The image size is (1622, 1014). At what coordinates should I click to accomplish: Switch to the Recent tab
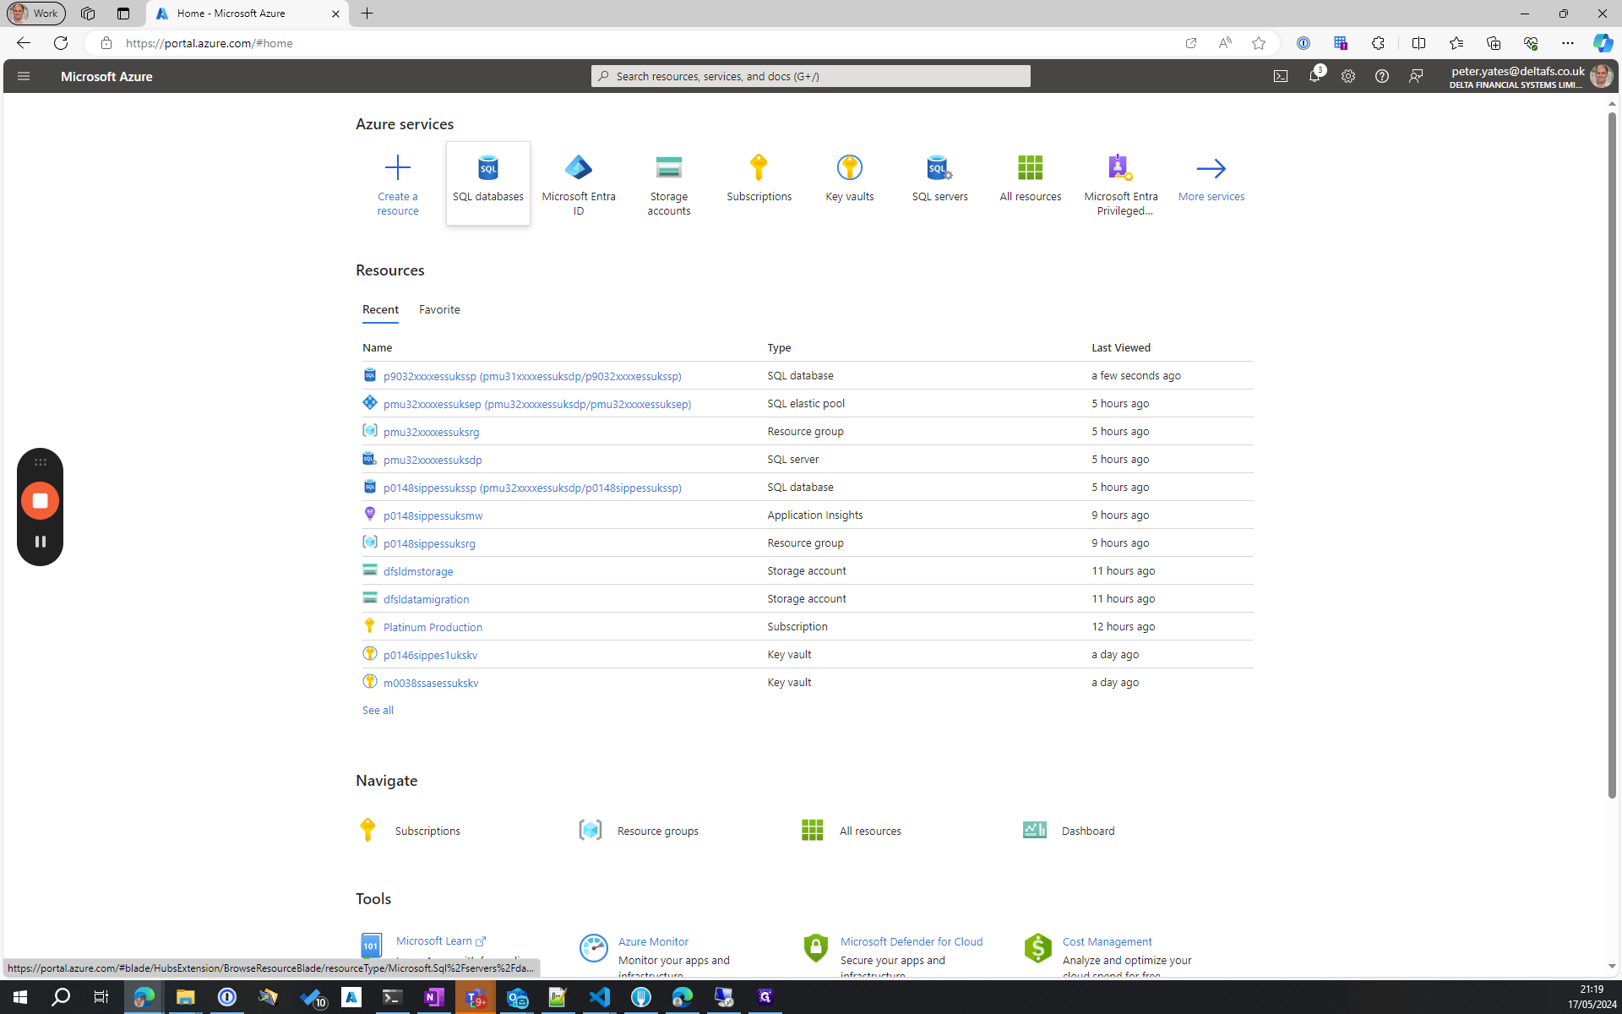(380, 310)
